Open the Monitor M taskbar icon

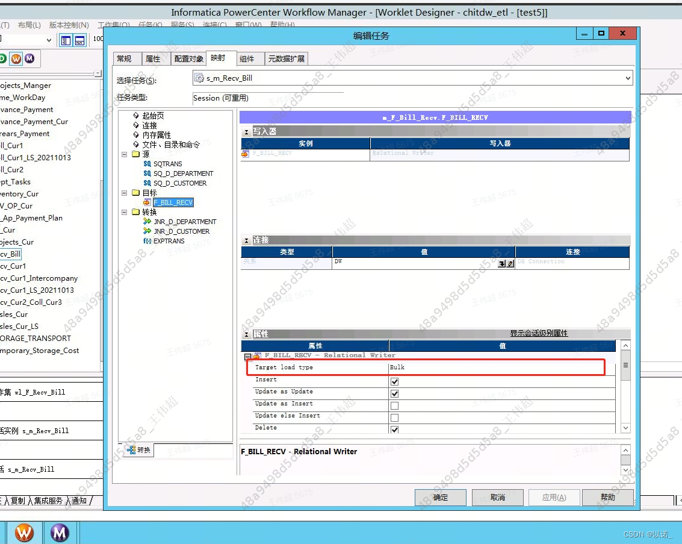tap(60, 533)
